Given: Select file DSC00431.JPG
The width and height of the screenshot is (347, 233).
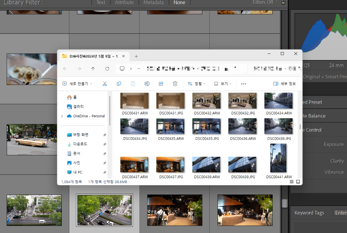Looking at the screenshot, I should pyautogui.click(x=171, y=104).
